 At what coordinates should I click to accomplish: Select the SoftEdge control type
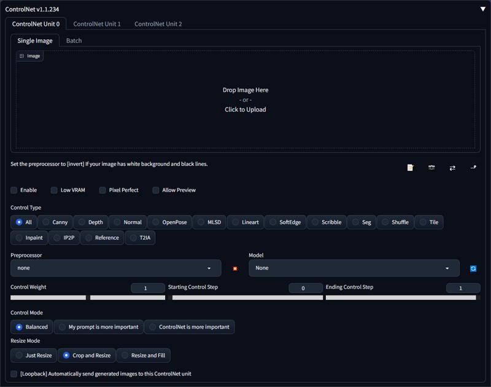pos(285,222)
